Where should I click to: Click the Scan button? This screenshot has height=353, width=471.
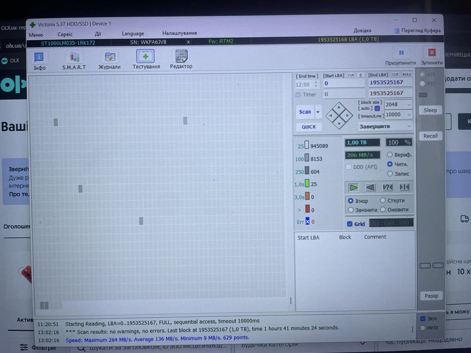click(305, 112)
